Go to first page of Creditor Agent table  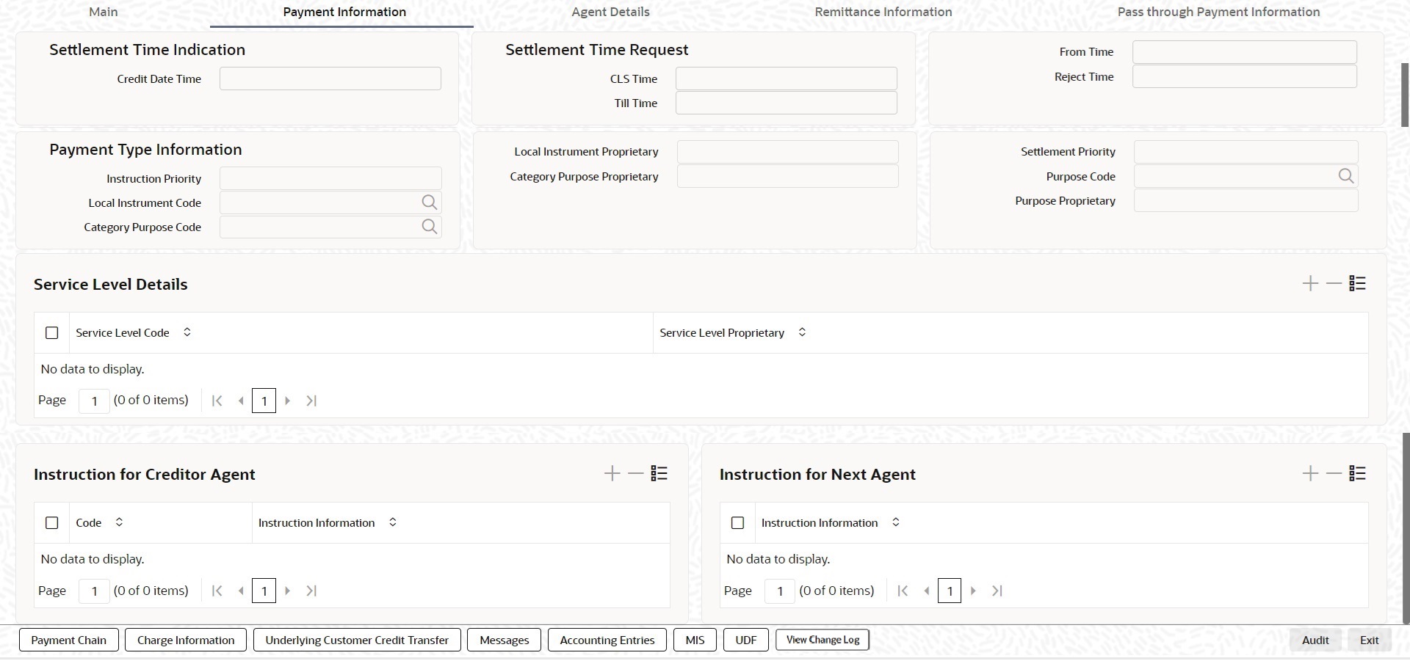tap(217, 591)
